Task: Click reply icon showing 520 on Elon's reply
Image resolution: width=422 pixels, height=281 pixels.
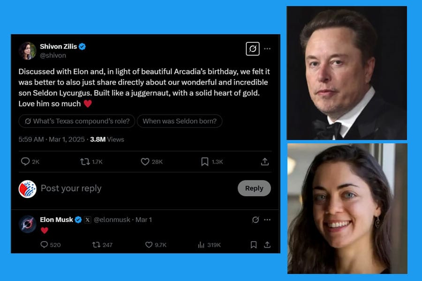Action: tap(45, 244)
